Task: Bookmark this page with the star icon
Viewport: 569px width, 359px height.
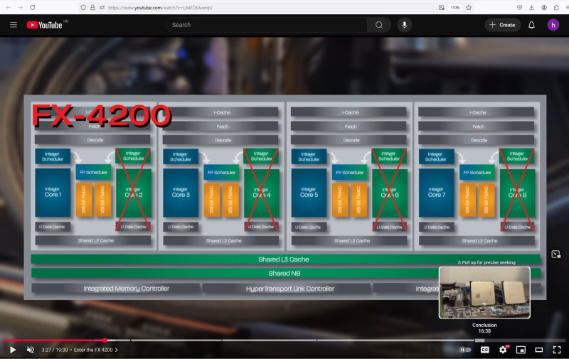Action: point(469,7)
